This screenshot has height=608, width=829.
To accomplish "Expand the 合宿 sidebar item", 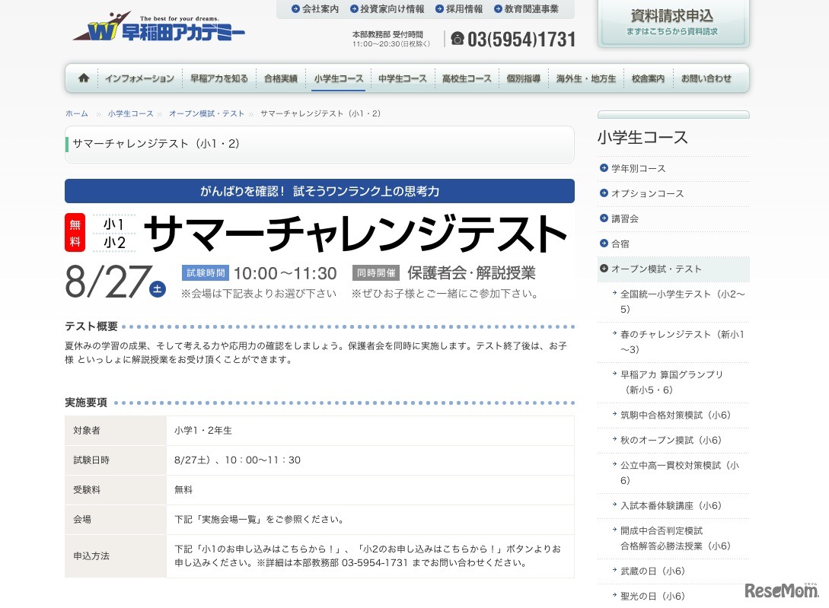I will [x=623, y=244].
